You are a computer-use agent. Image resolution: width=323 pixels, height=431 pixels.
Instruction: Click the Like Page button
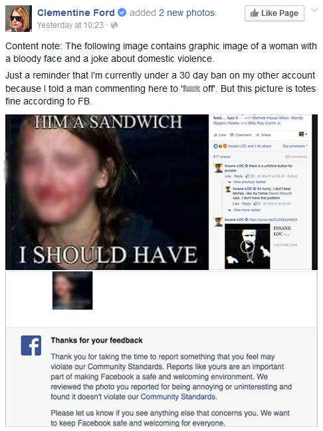click(274, 13)
